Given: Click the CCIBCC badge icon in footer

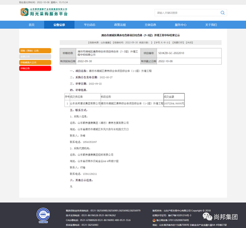Looking at the screenshot, I should tap(43, 216).
